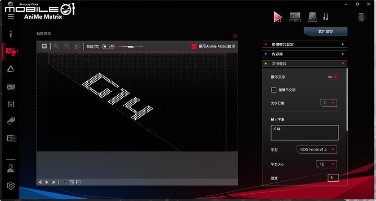
Task: Open the 文字行數 dropdown showing 2
Action: (328, 103)
